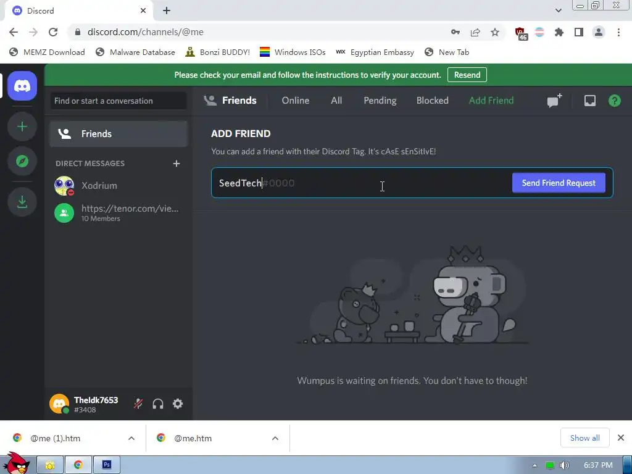Add a server with the plus icon
Screen dimensions: 632x474
click(22, 127)
